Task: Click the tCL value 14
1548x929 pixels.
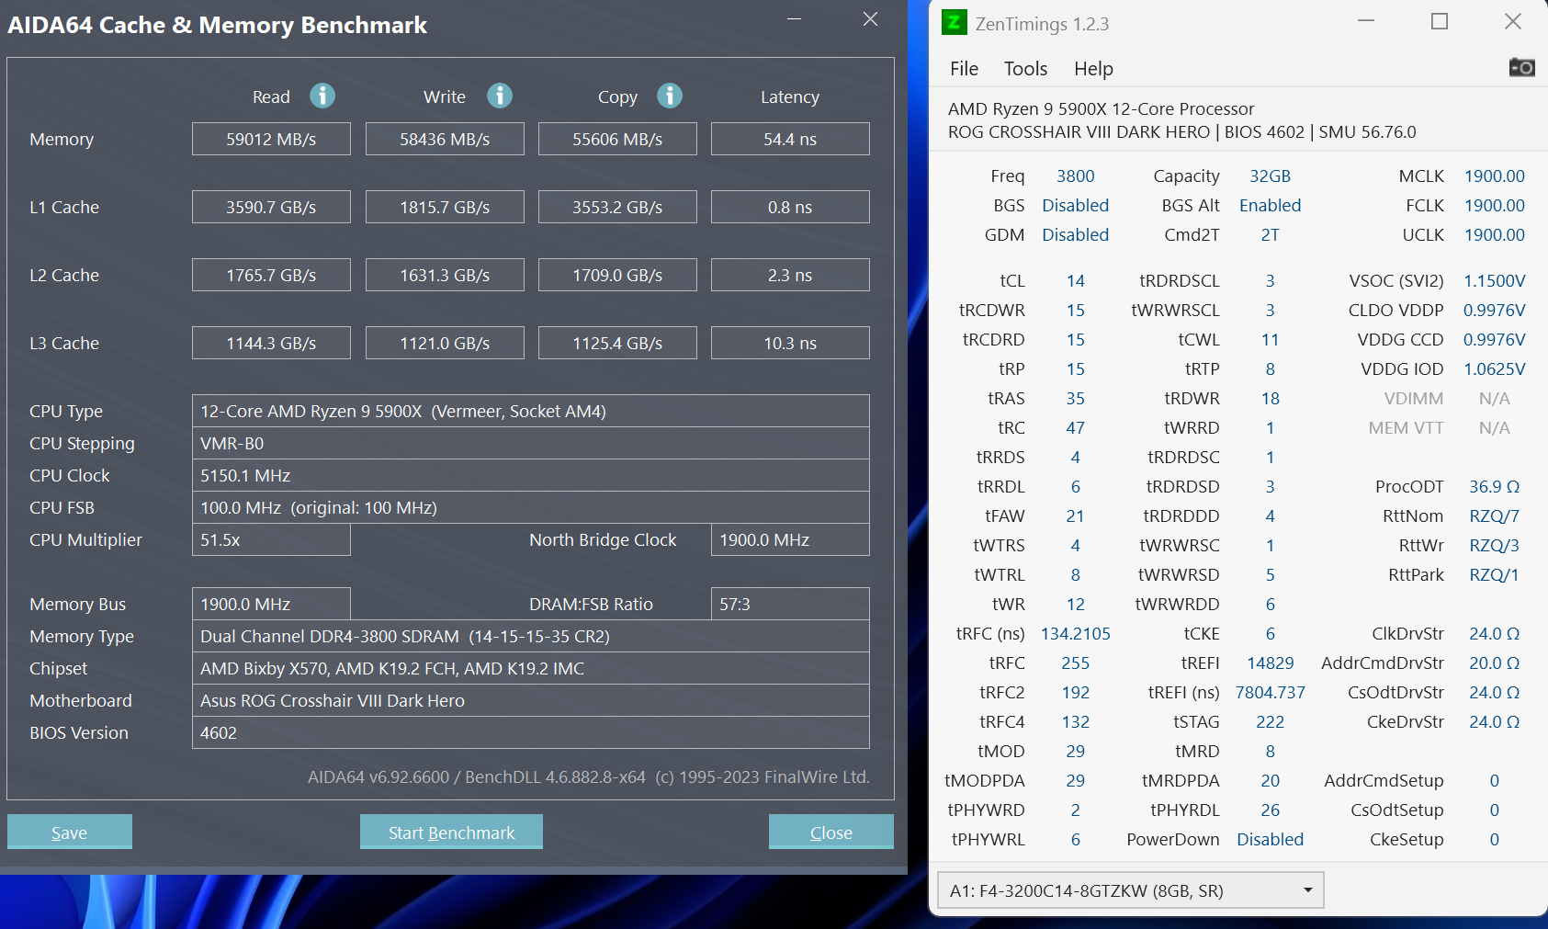Action: pyautogui.click(x=1075, y=280)
